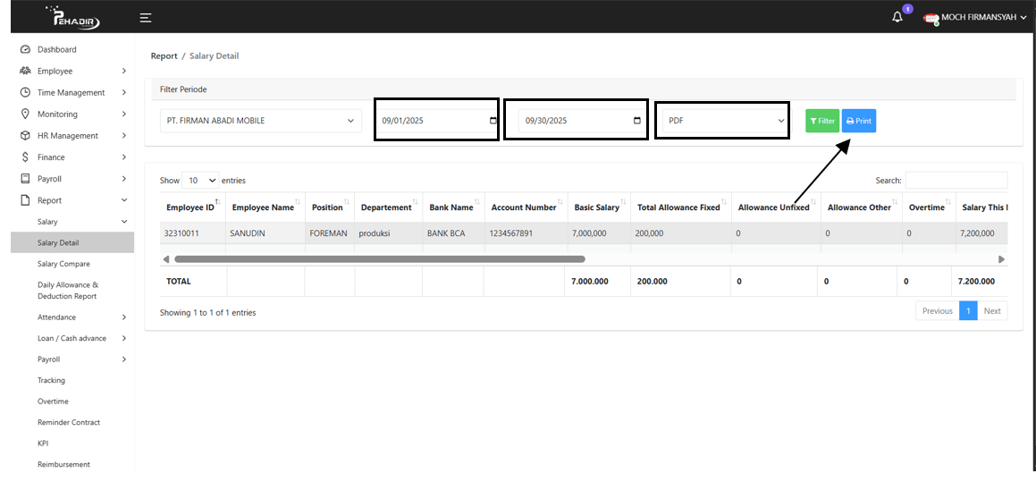Image resolution: width=1036 pixels, height=499 pixels.
Task: Click the horizontal table scrollbar
Action: coord(379,259)
